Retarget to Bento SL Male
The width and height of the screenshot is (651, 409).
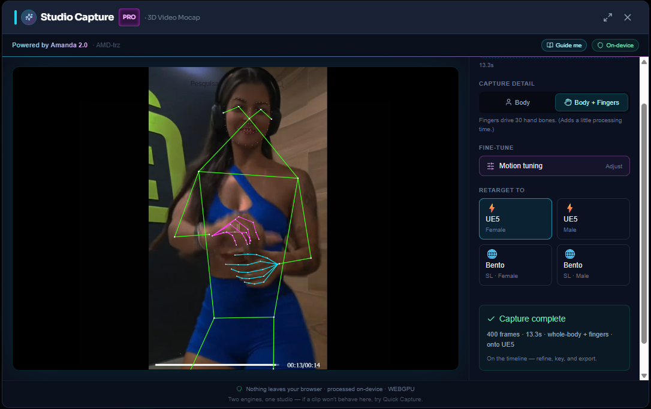[x=593, y=265]
